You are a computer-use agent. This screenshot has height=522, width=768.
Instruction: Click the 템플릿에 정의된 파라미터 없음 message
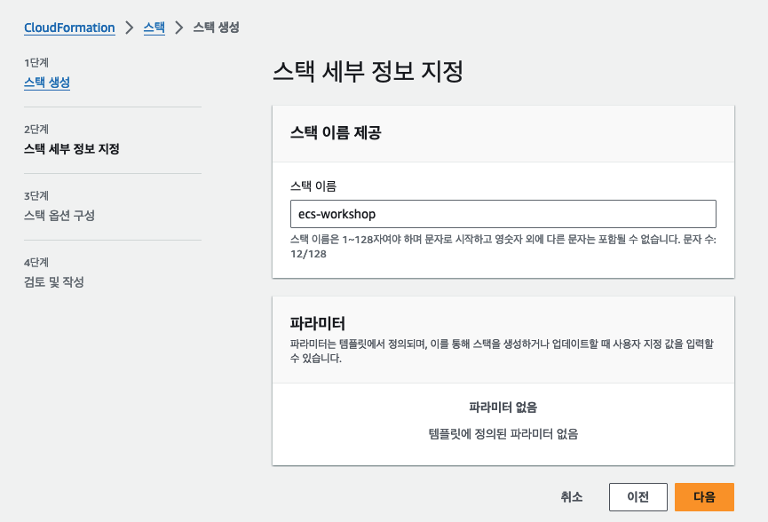(503, 434)
